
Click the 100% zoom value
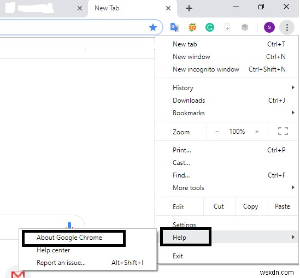pyautogui.click(x=237, y=132)
